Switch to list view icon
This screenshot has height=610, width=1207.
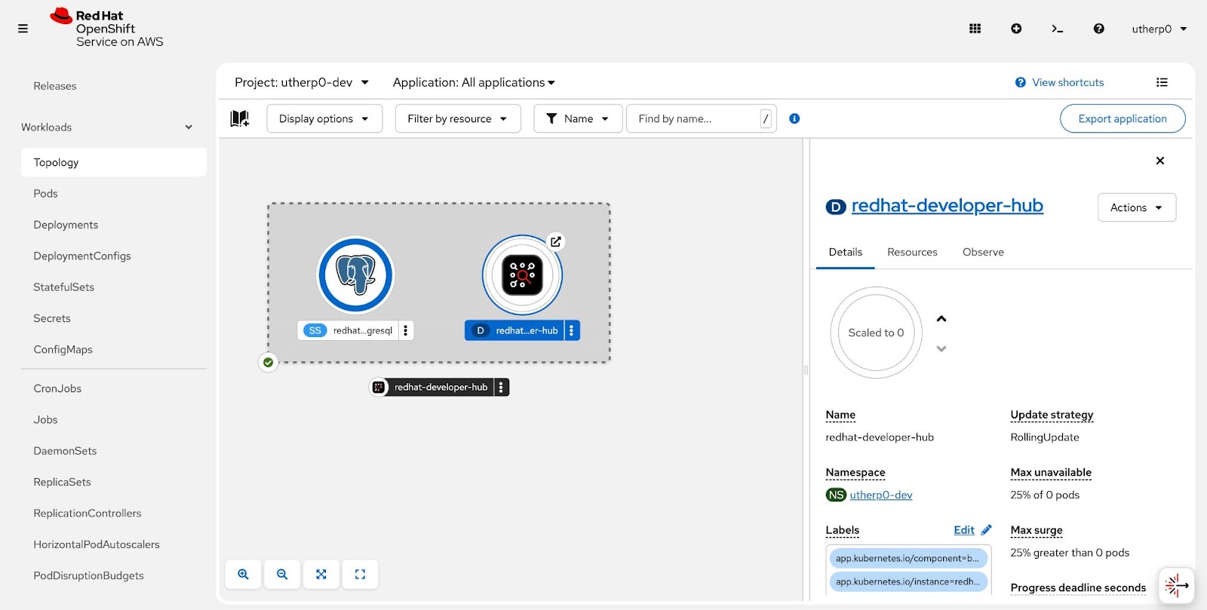1162,82
